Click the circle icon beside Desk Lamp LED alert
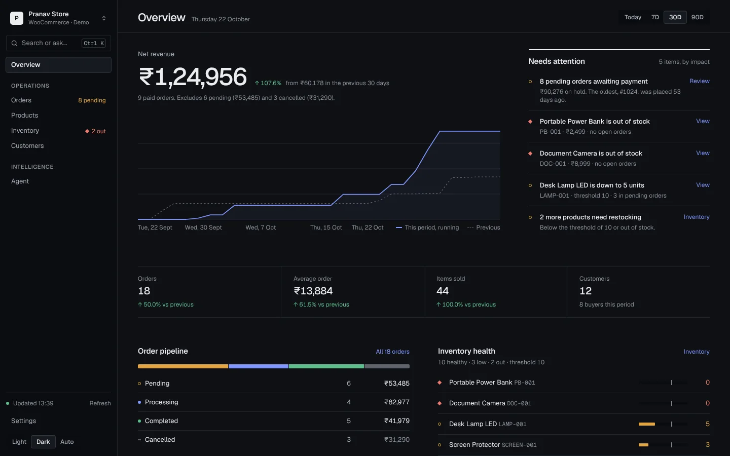The width and height of the screenshot is (730, 456). (x=530, y=185)
